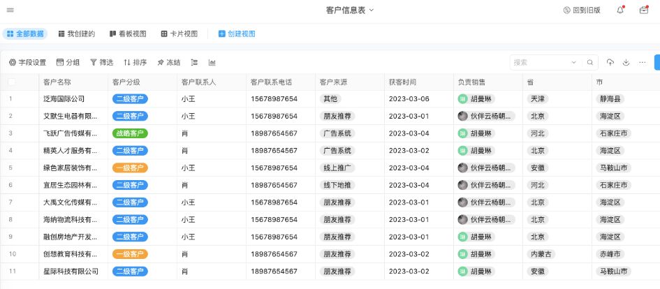Viewport: 660px width, 289px height.
Task: Open 字段设置 field settings
Action: coord(27,62)
